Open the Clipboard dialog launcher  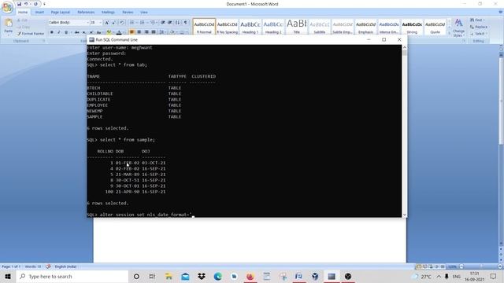coord(44,41)
